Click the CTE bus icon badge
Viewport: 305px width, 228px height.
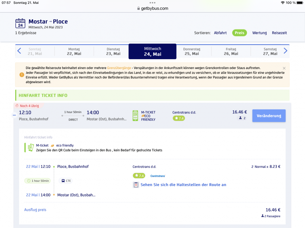(x=66, y=181)
